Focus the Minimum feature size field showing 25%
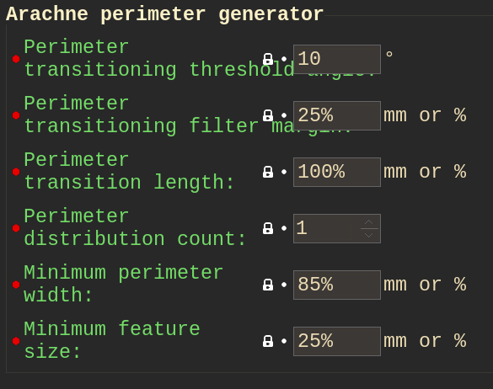This screenshot has height=389, width=493. point(337,341)
